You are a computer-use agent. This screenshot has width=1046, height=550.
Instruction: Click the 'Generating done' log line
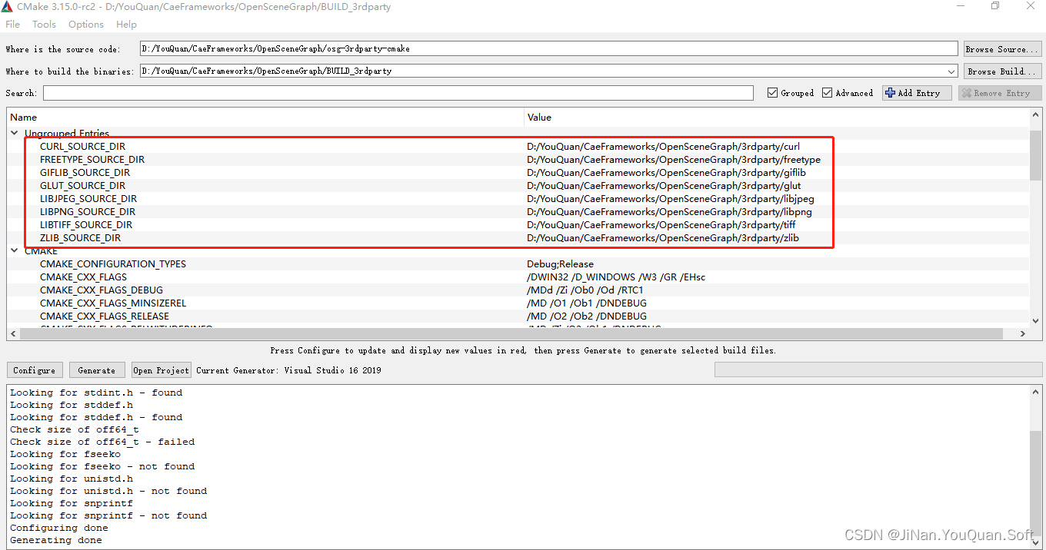click(56, 540)
